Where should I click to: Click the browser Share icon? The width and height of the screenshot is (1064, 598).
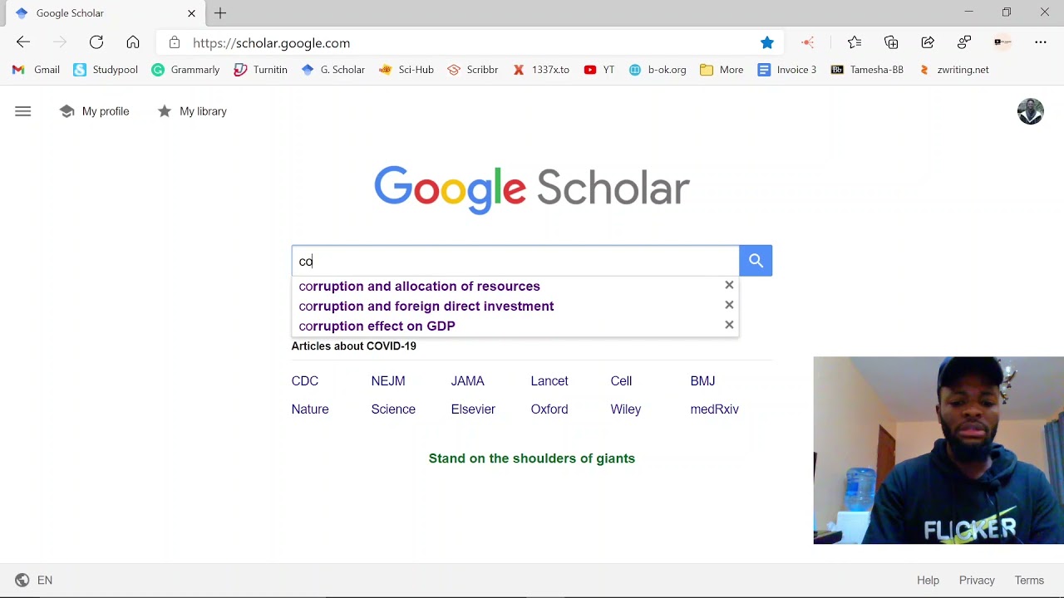(928, 42)
